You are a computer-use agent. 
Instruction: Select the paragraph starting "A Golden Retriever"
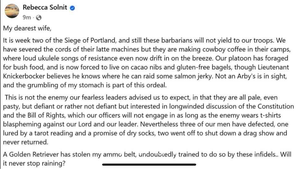147,158
